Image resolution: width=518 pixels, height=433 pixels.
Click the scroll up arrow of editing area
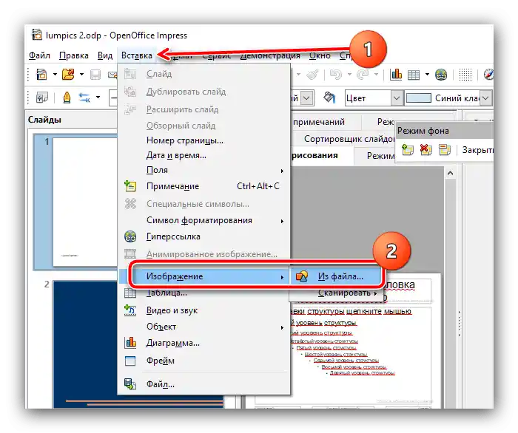450,173
